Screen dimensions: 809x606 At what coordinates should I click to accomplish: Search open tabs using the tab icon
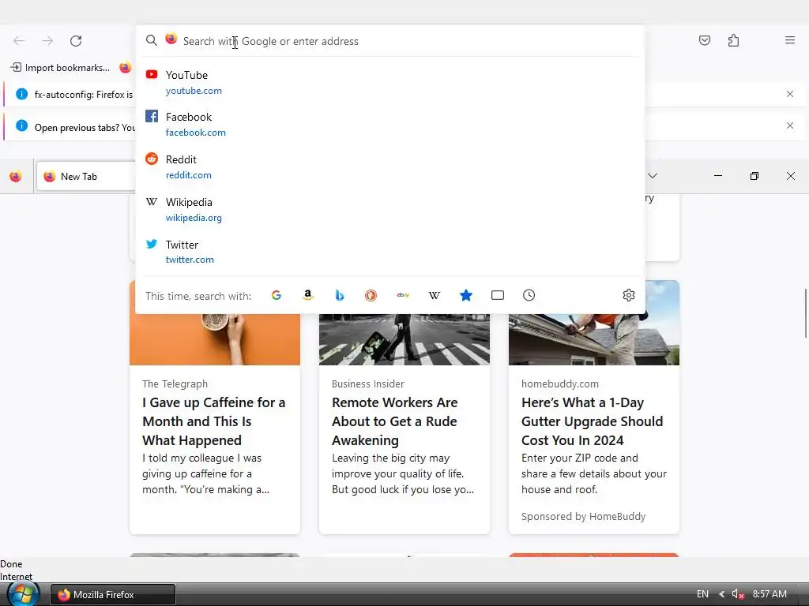click(498, 295)
